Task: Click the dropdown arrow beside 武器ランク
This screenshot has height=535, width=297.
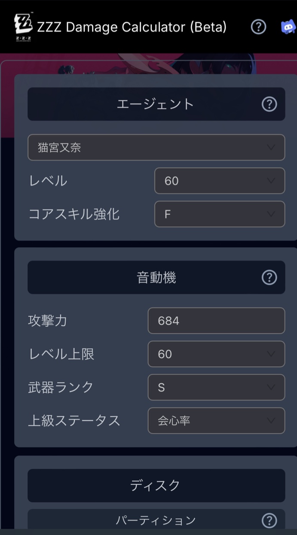Action: tap(272, 387)
